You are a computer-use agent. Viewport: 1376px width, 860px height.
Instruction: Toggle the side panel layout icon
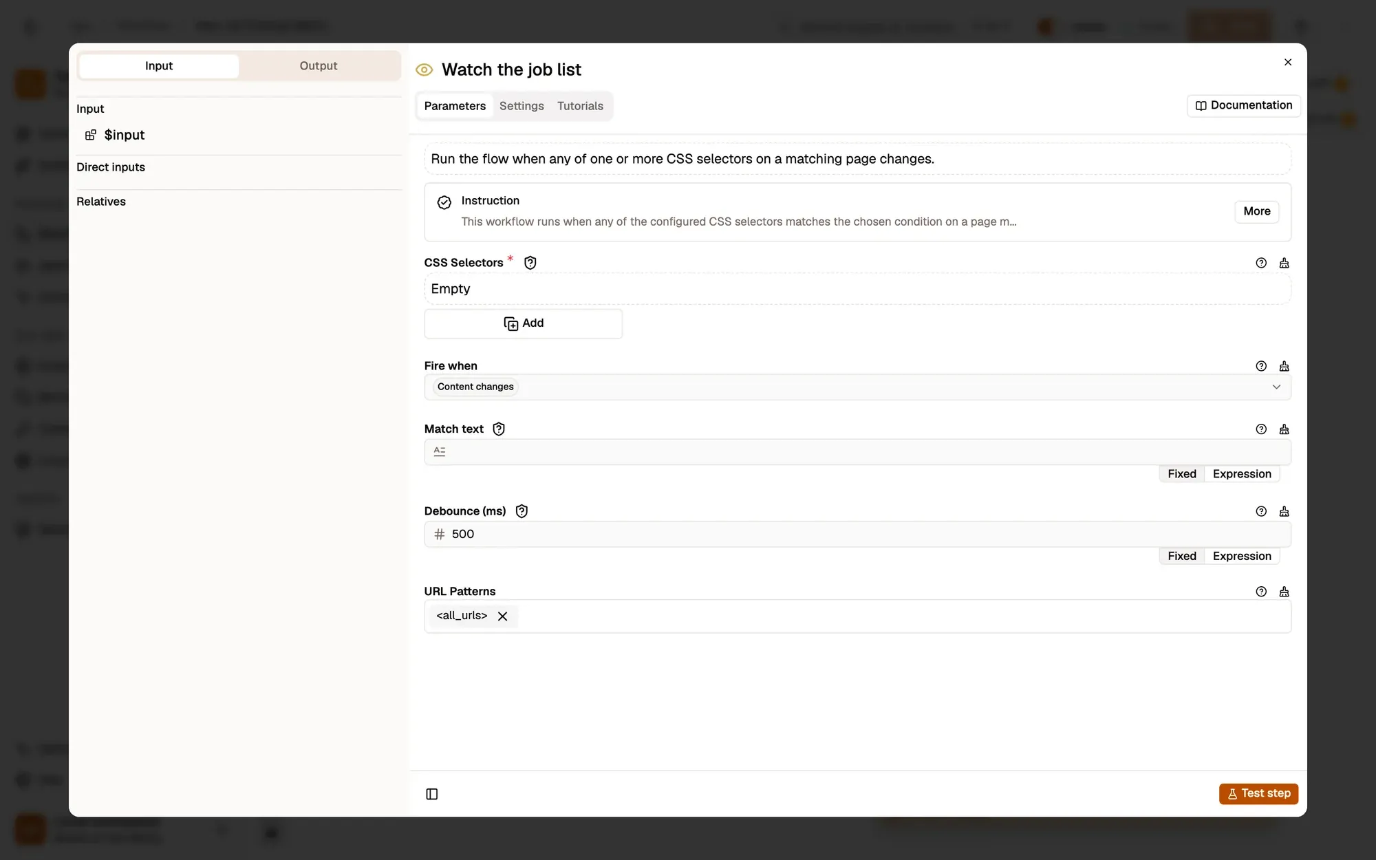[432, 794]
